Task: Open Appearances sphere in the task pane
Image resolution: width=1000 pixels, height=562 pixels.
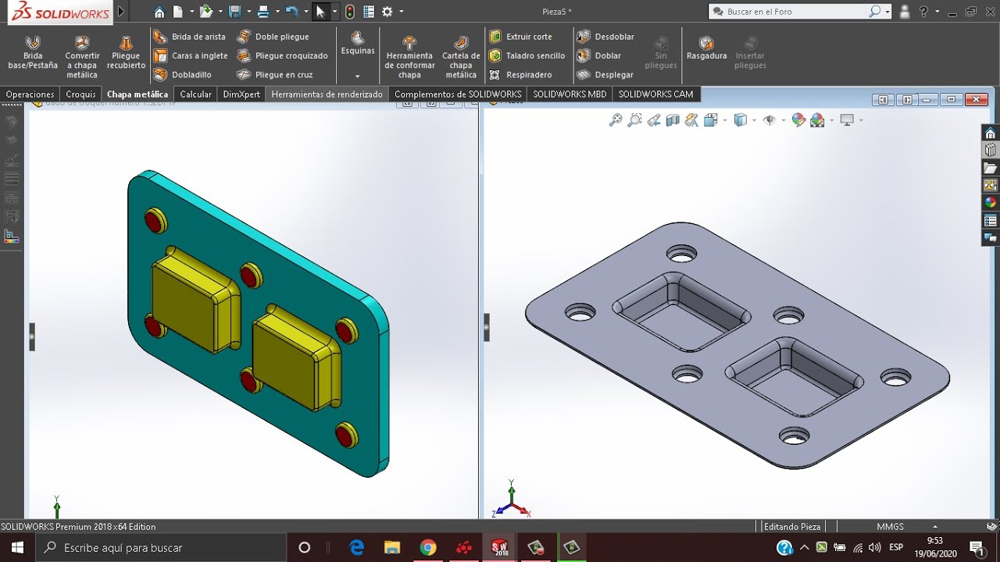Action: pos(991,203)
